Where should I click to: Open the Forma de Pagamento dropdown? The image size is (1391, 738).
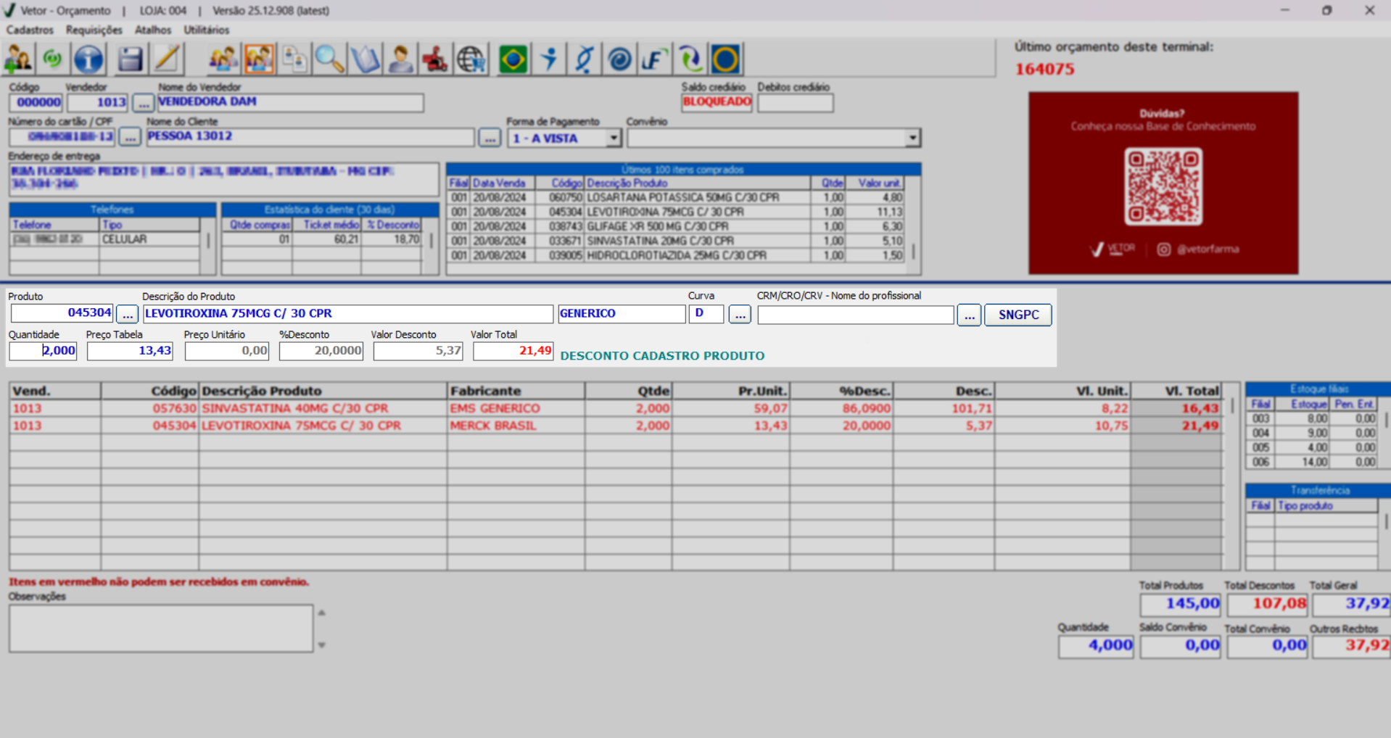click(614, 138)
